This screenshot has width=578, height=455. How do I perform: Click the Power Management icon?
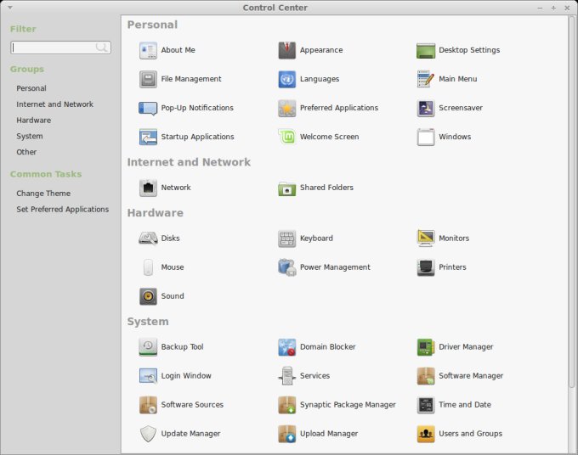(x=287, y=267)
